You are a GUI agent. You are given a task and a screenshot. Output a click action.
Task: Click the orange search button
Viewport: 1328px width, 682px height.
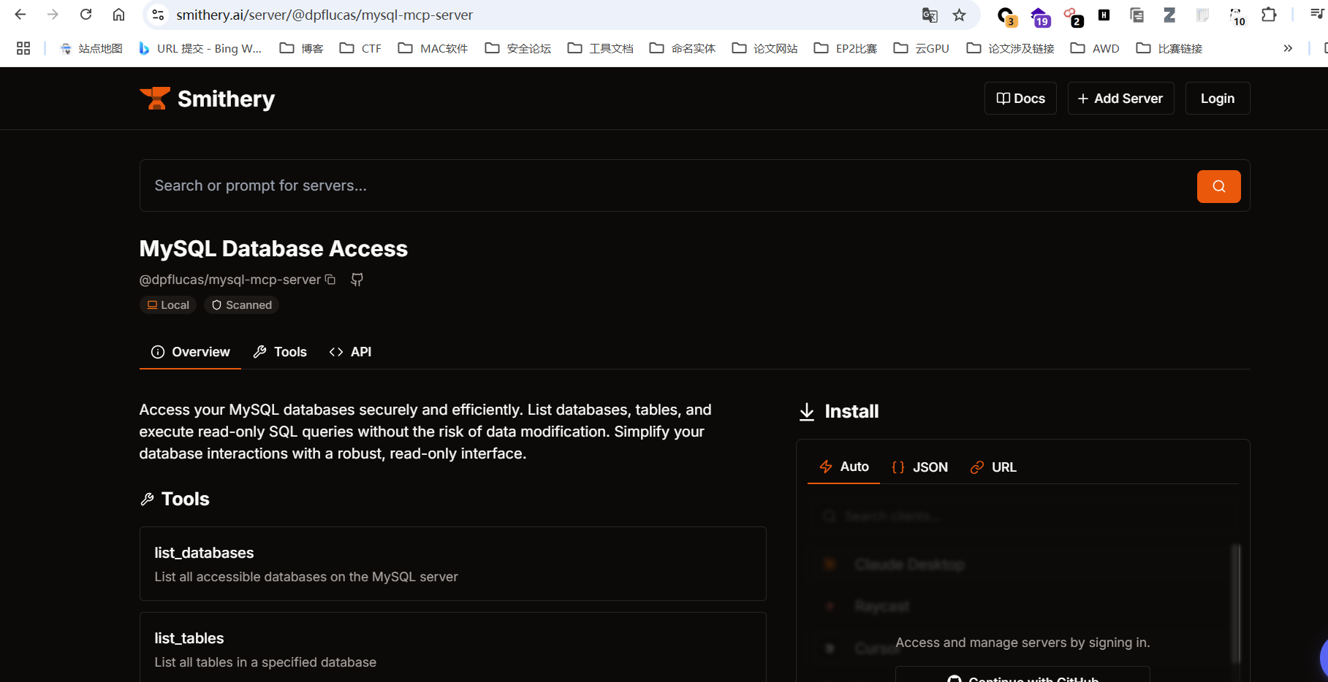click(1218, 186)
